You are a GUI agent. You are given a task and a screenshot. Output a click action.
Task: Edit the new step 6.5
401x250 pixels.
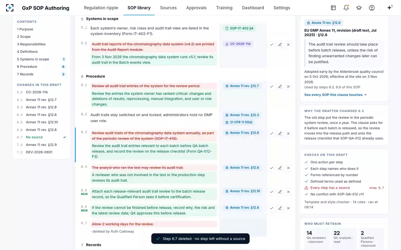[280, 192]
